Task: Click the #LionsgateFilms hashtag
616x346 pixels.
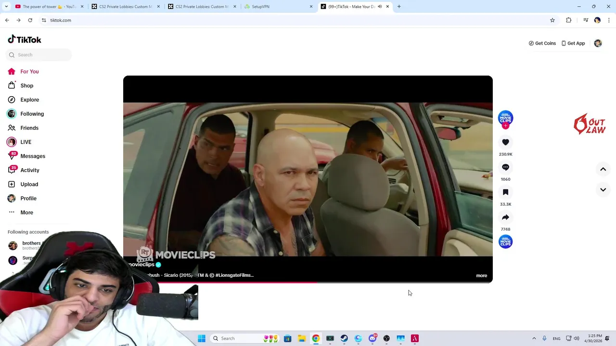Action: point(234,275)
